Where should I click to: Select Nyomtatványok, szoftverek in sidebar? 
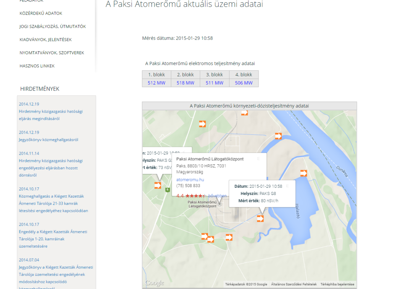pos(52,53)
